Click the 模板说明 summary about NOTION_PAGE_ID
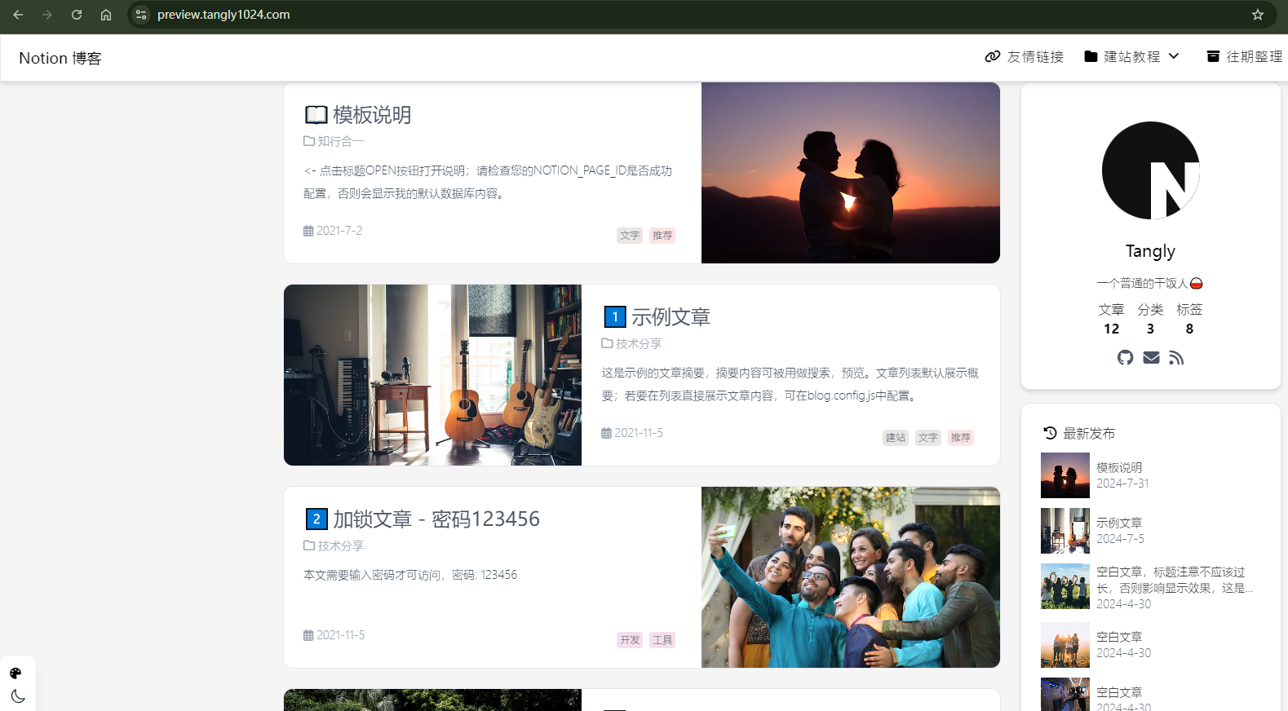The height and width of the screenshot is (711, 1288). (x=488, y=182)
